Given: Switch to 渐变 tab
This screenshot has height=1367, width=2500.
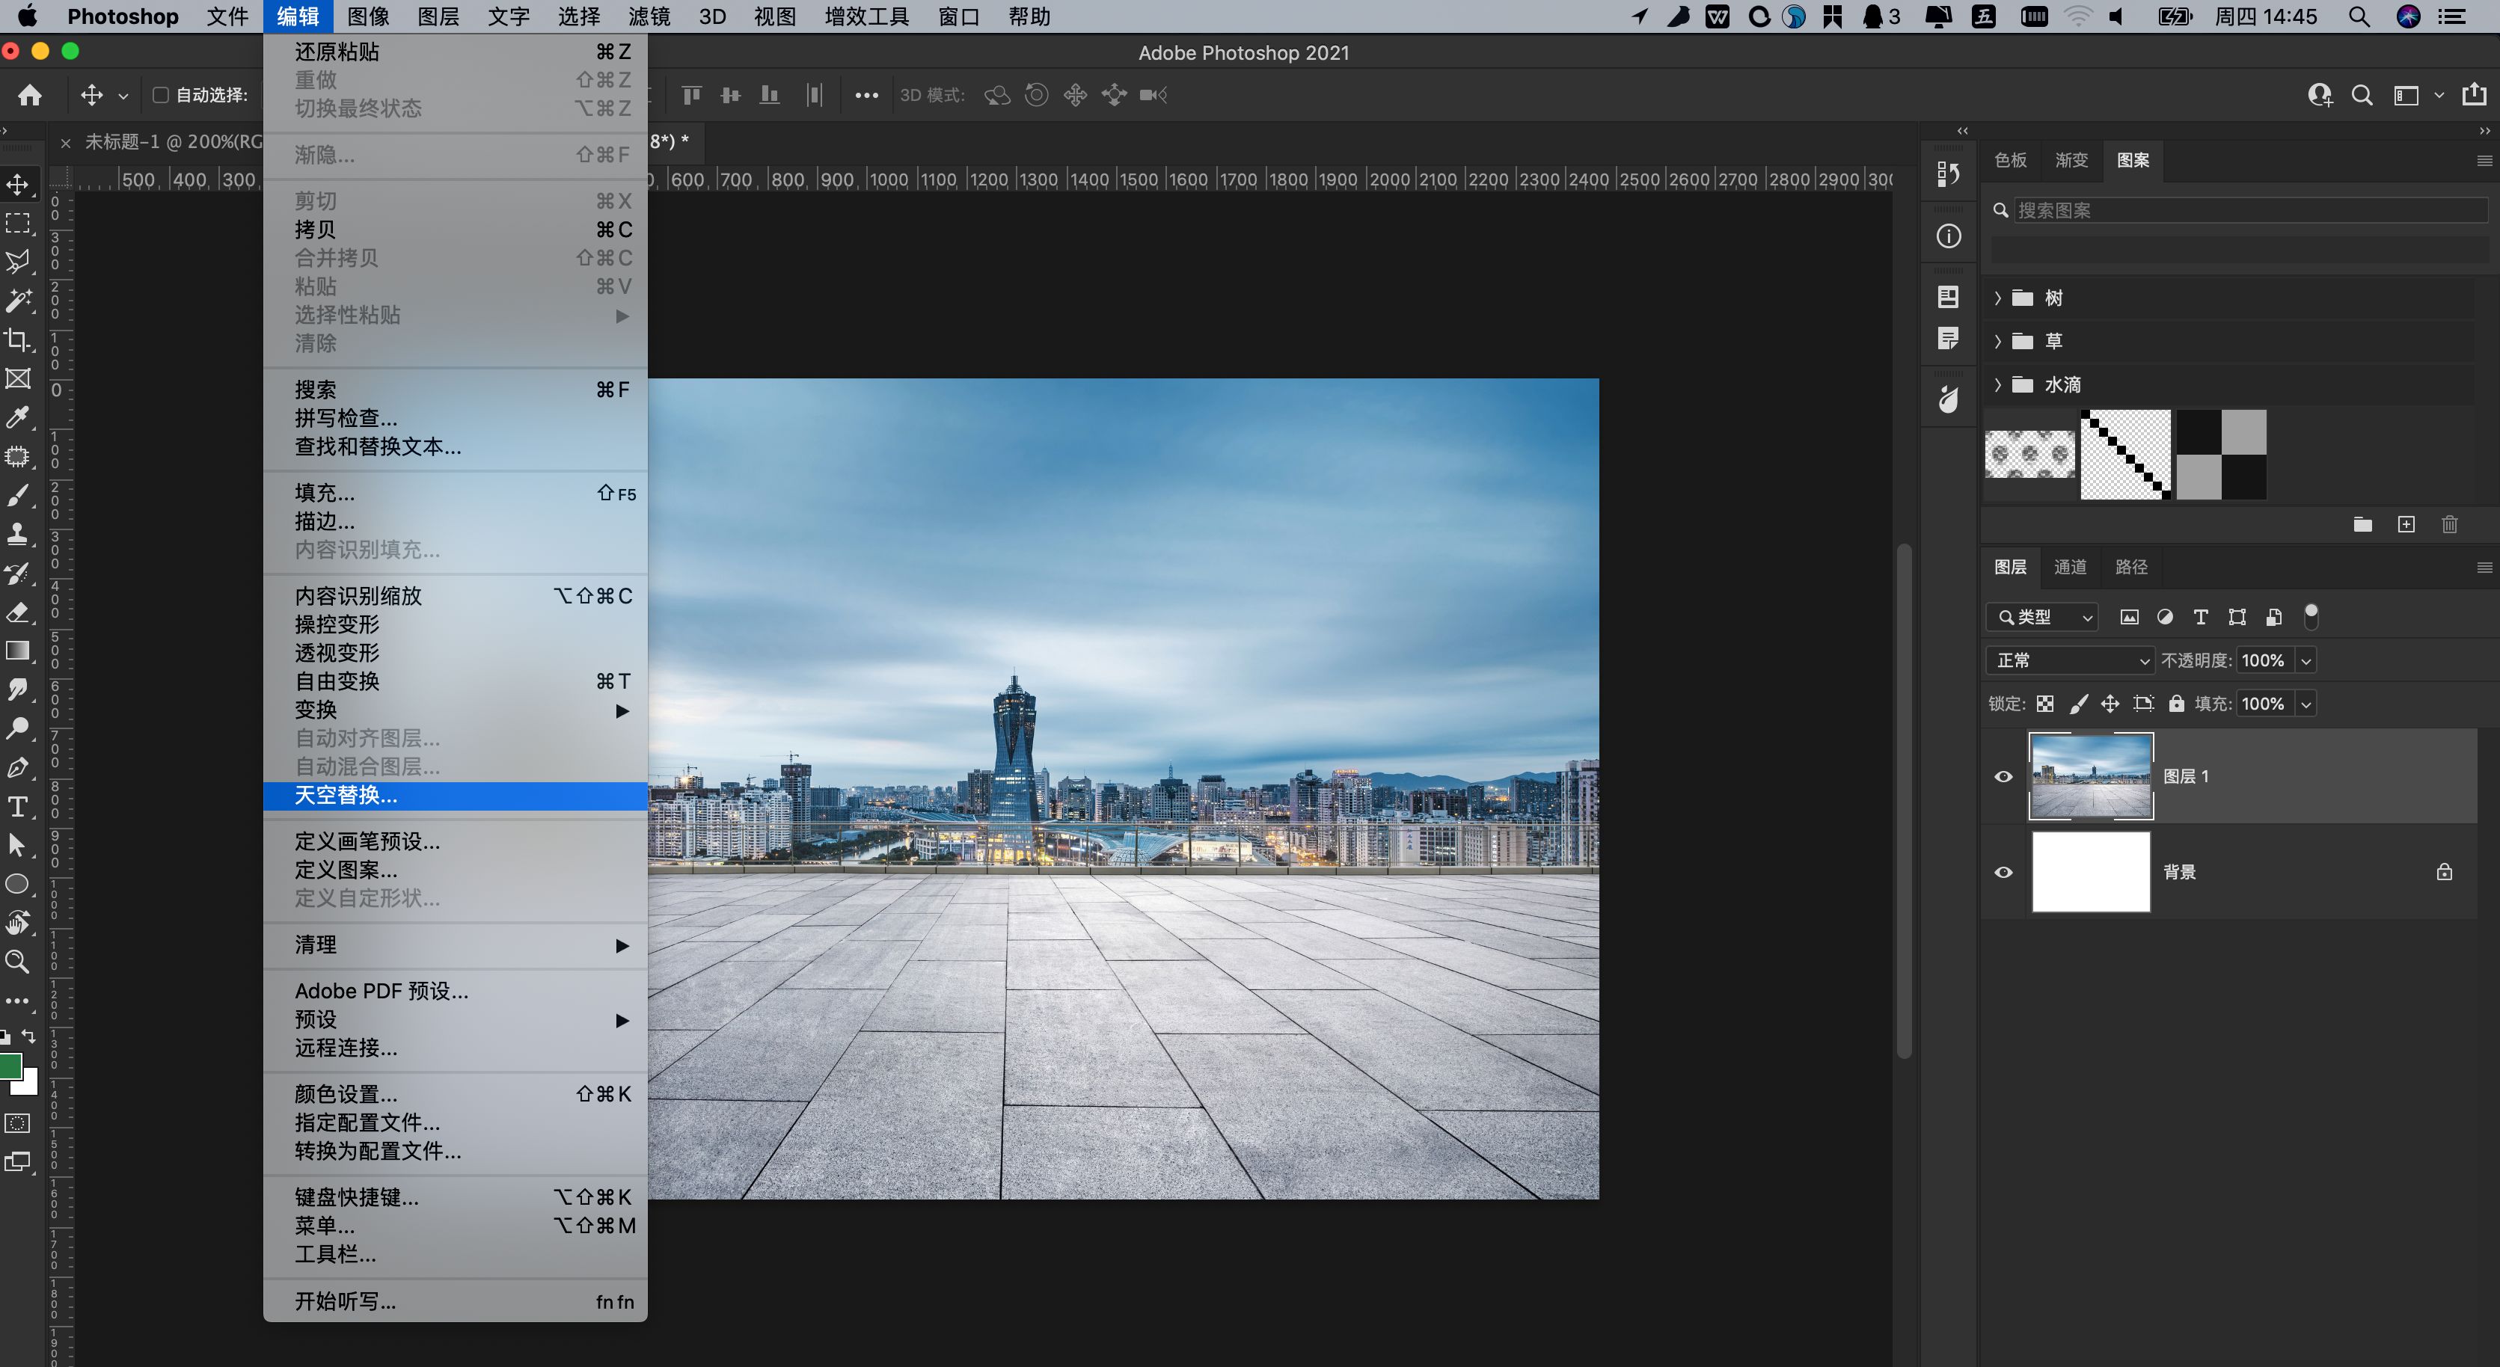Looking at the screenshot, I should pos(2071,160).
